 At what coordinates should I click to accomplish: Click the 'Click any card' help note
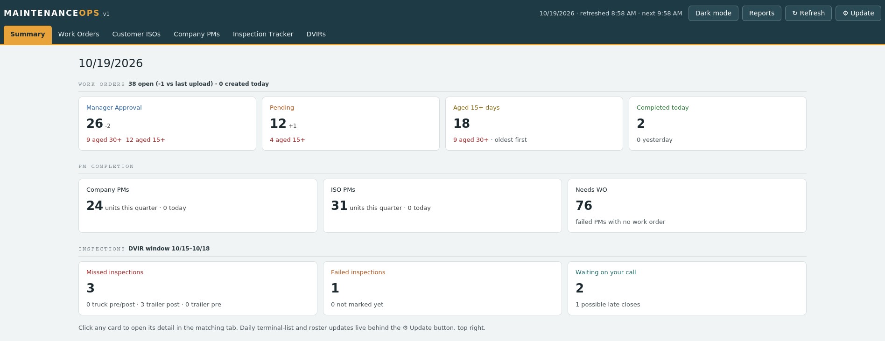click(x=282, y=328)
